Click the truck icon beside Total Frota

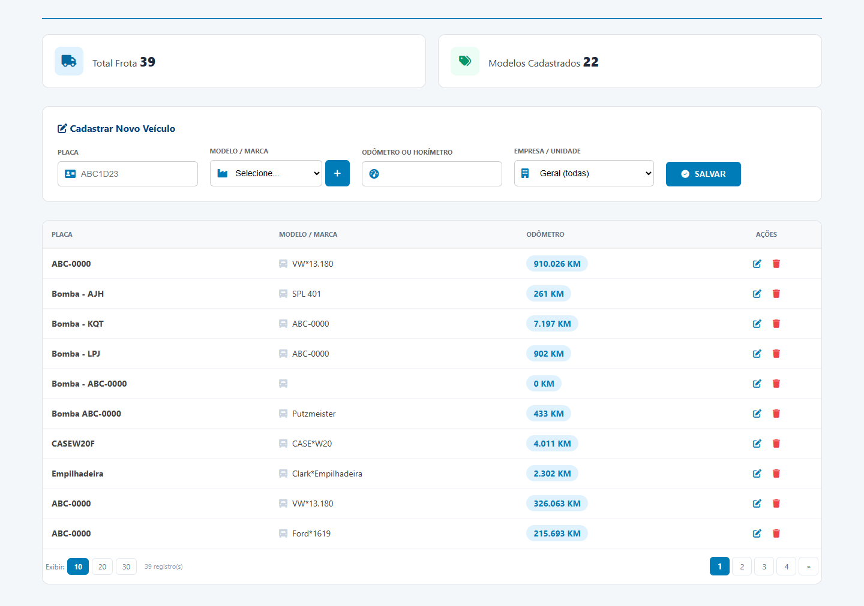(x=69, y=61)
